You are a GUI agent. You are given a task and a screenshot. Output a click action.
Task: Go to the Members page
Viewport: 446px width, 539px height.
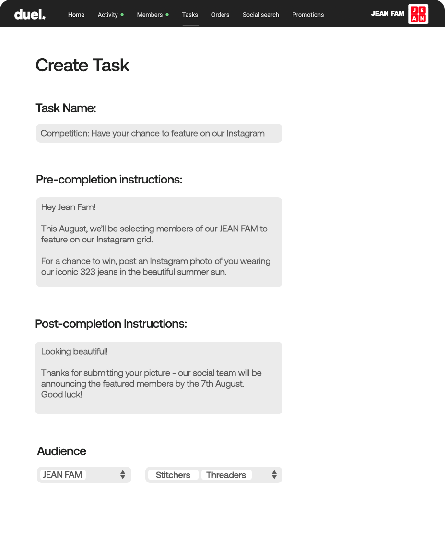(x=149, y=15)
